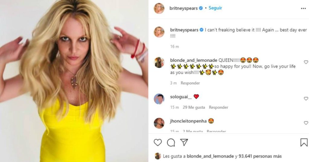Open britneyspears username in the caption
Image resolution: width=309 pixels, height=162 pixels.
coord(184,30)
